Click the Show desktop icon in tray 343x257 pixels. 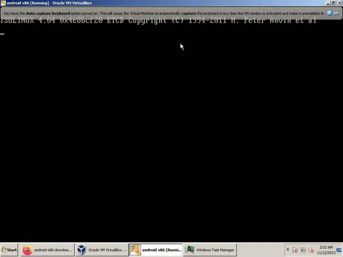(x=339, y=250)
